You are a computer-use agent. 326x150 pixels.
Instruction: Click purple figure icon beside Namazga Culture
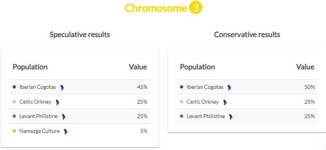pyautogui.click(x=66, y=131)
